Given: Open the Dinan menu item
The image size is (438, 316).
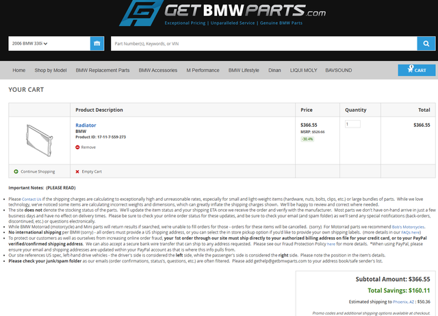Looking at the screenshot, I should coord(274,70).
